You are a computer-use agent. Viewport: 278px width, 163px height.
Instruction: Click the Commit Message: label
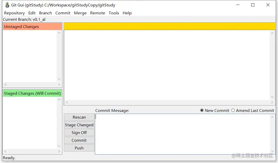coord(112,111)
